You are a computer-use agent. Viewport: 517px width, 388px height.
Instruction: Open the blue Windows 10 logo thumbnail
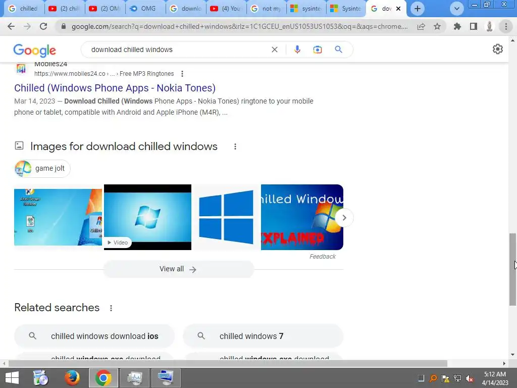click(226, 217)
